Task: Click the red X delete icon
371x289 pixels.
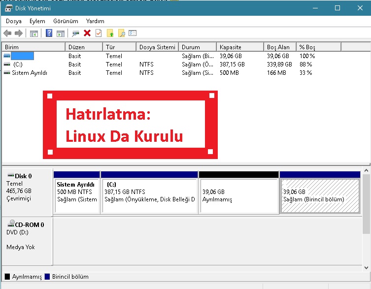Action: click(87, 33)
